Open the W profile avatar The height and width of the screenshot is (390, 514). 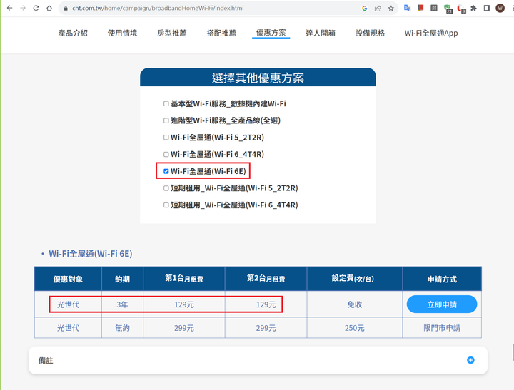(x=500, y=8)
